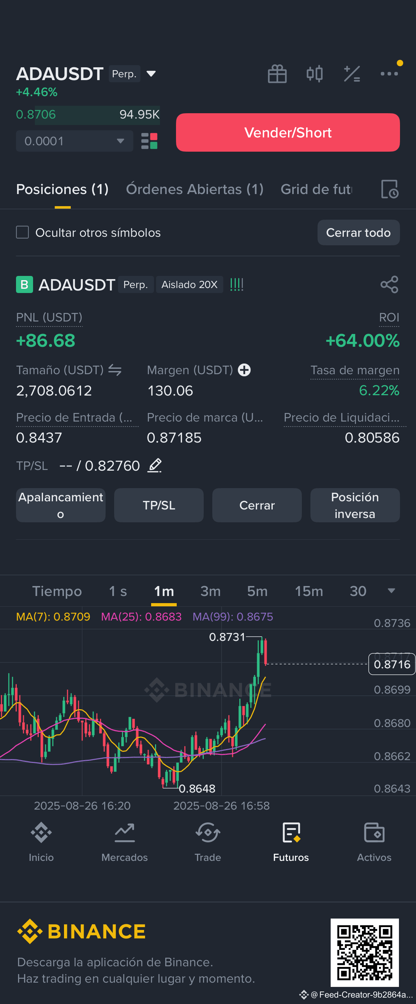This screenshot has width=416, height=1004.
Task: Select the Órdenes Abiertas (1) tab
Action: [194, 189]
